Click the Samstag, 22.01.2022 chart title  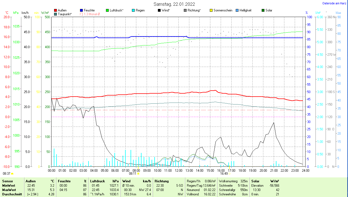click(174, 4)
